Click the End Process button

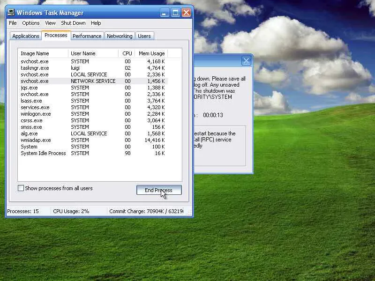(x=159, y=190)
